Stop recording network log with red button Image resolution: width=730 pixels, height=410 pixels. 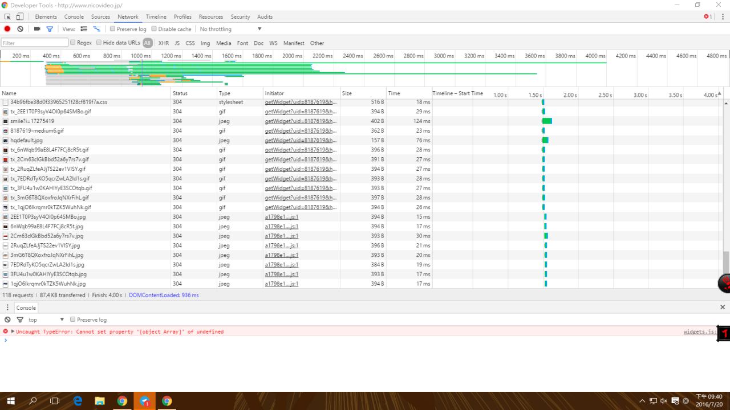tap(7, 29)
